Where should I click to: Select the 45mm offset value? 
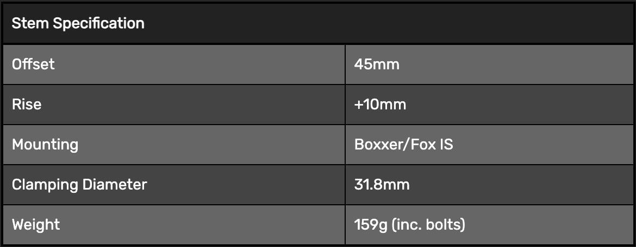377,64
